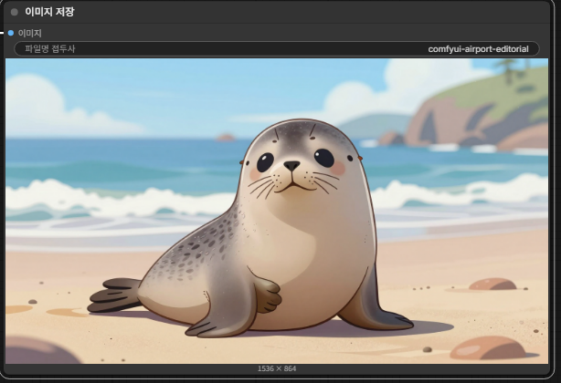The height and width of the screenshot is (383, 561).
Task: Click the seal's front flipper on its belly
Action: point(265,295)
